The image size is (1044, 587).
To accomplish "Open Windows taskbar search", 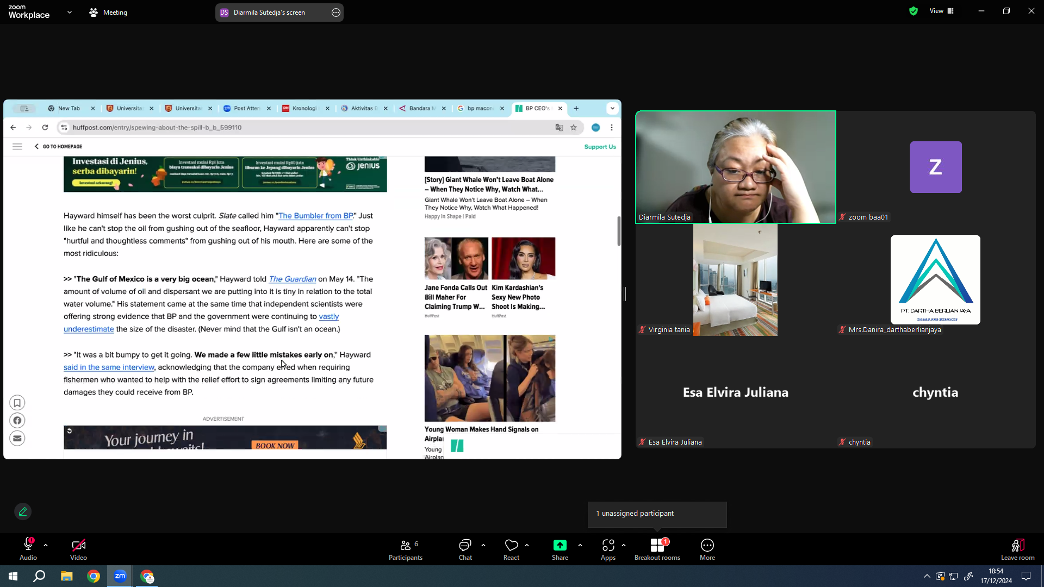I will pyautogui.click(x=39, y=576).
